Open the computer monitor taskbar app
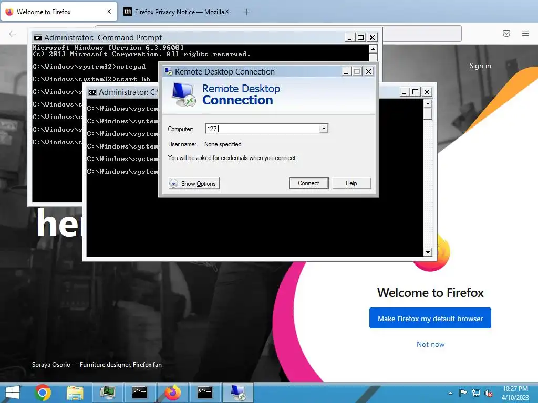 pos(107,393)
